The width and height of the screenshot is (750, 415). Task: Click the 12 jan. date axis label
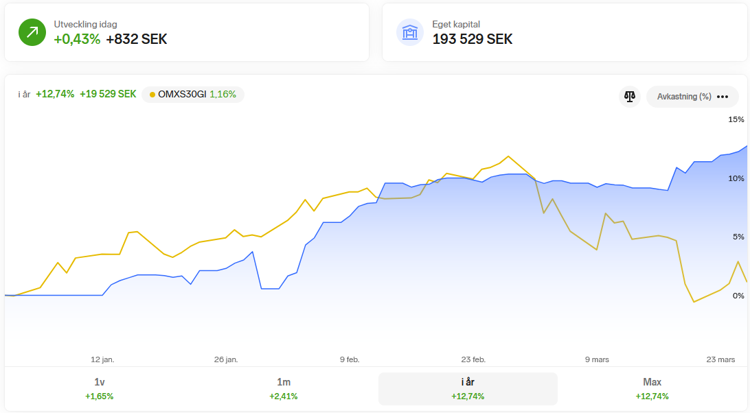pos(102,359)
